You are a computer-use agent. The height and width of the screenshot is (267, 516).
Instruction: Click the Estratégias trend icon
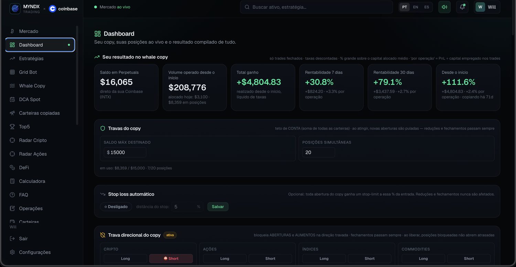click(x=12, y=58)
